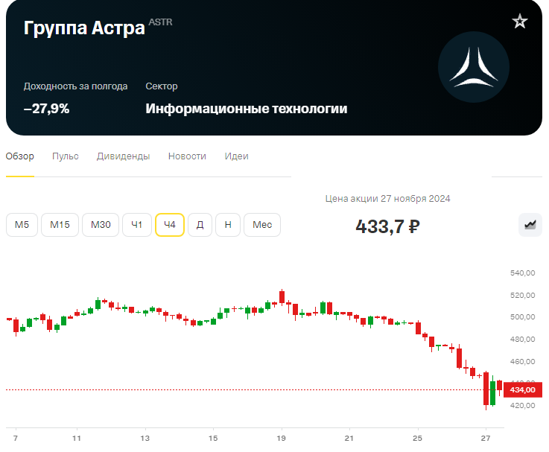The image size is (549, 452).
Task: Click the Цена акции 27 ноября 2024 label
Action: 387,199
